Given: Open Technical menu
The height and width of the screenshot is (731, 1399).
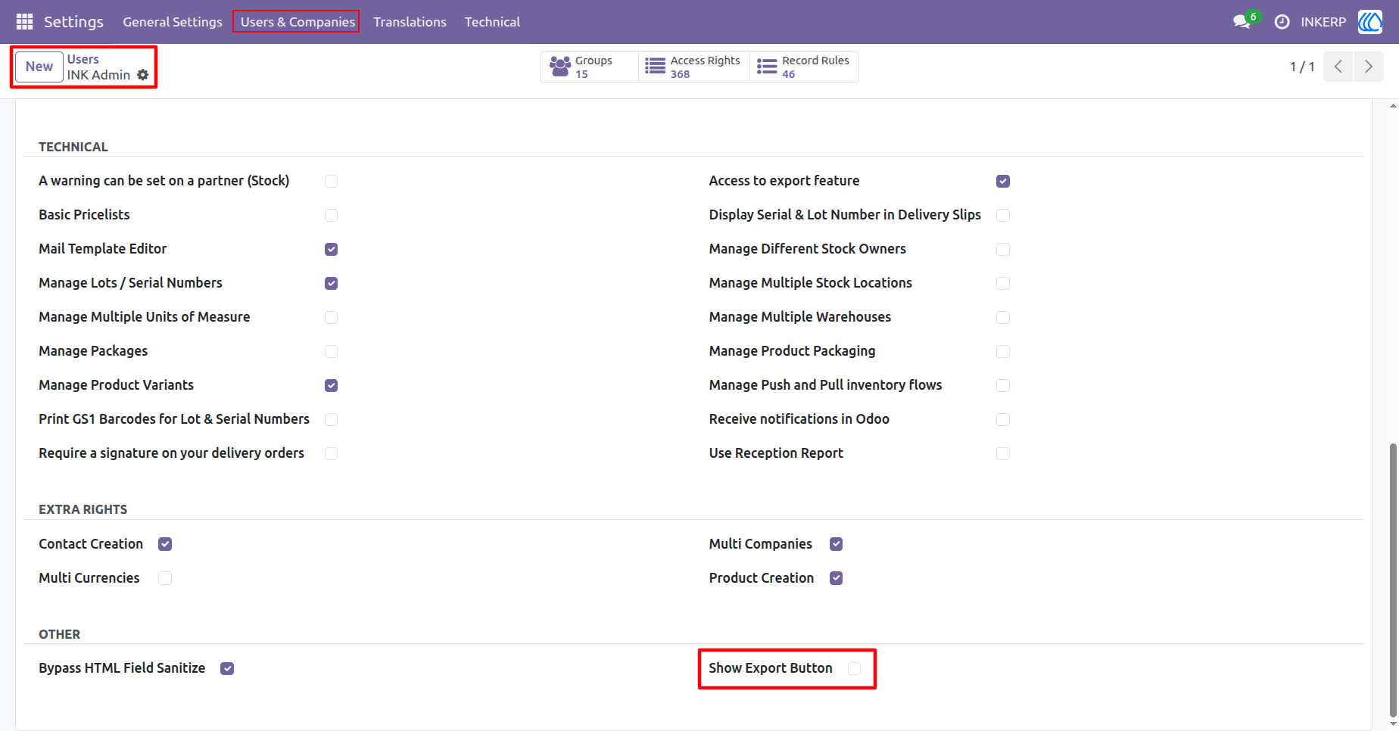Looking at the screenshot, I should pos(492,22).
